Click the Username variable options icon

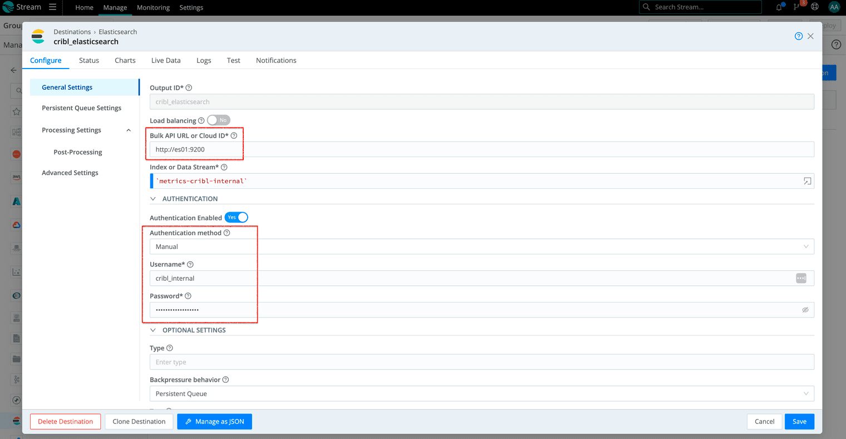pos(801,279)
